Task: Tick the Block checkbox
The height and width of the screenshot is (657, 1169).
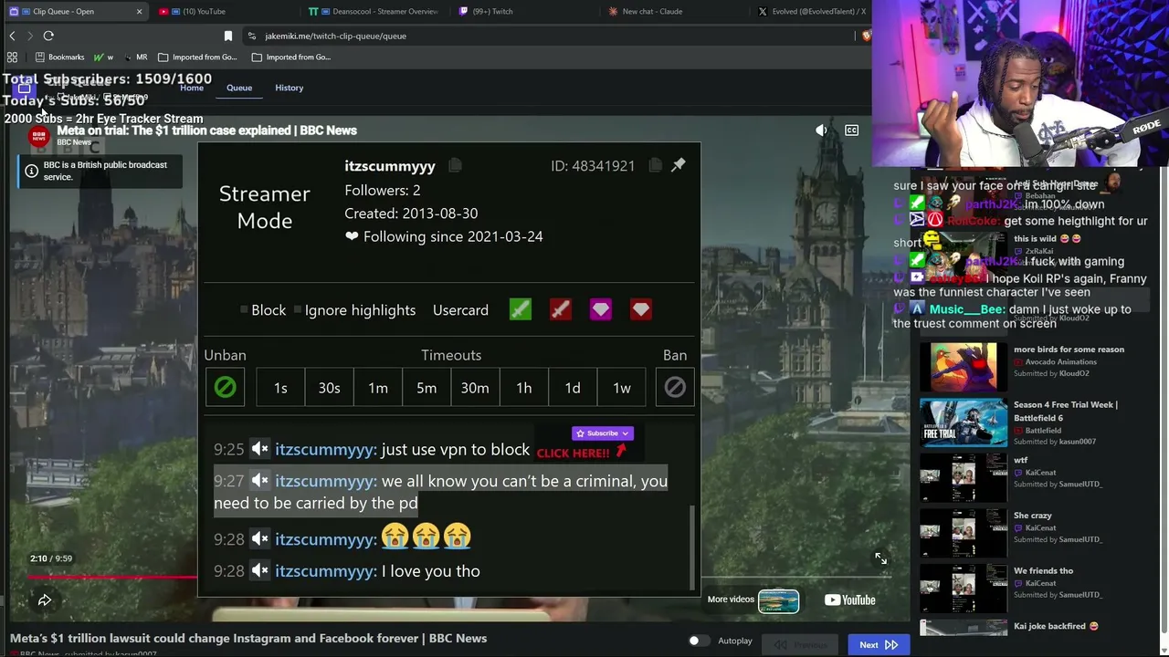Action: pyautogui.click(x=244, y=310)
